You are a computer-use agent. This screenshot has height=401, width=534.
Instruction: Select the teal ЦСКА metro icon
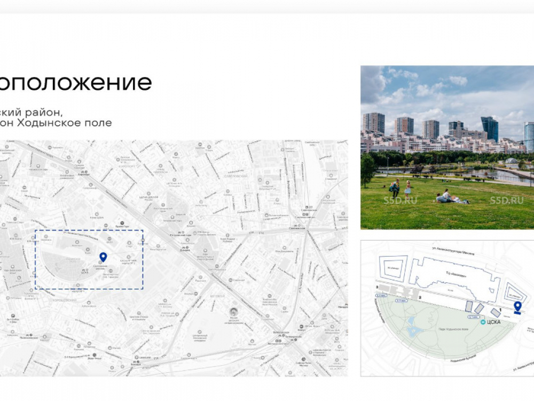(x=483, y=322)
